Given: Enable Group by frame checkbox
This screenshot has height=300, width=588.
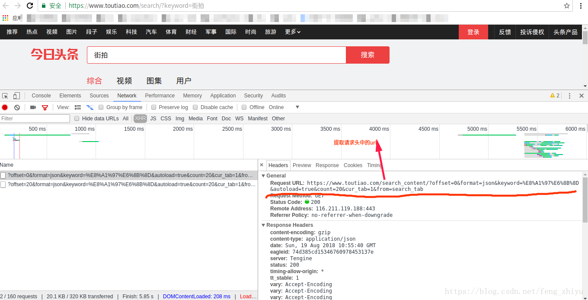Looking at the screenshot, I should click(x=101, y=107).
